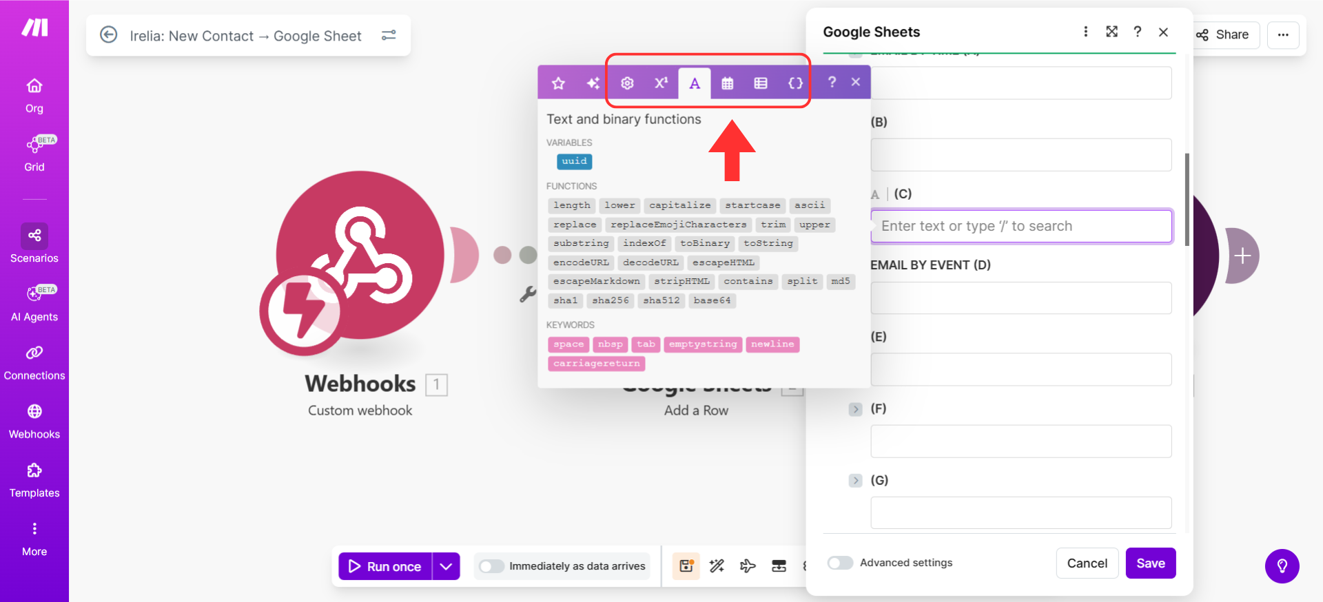Insert the substring function
Viewport: 1323px width, 602px height.
coord(581,243)
